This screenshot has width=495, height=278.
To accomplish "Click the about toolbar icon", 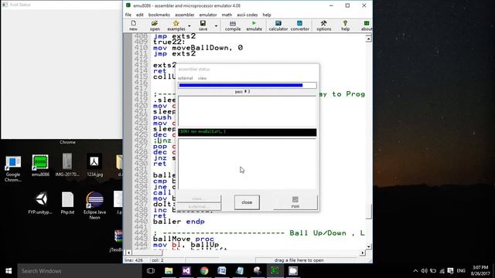I will [x=367, y=25].
